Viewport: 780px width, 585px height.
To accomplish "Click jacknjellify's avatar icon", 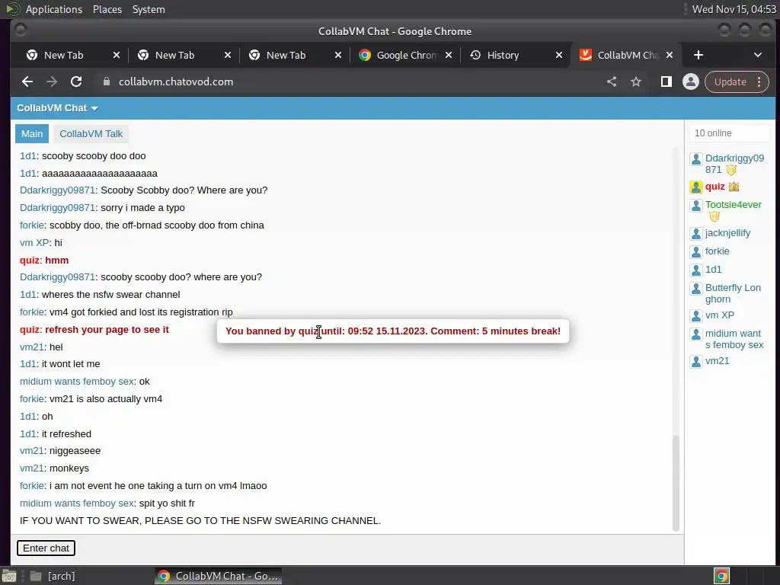I will pyautogui.click(x=696, y=234).
